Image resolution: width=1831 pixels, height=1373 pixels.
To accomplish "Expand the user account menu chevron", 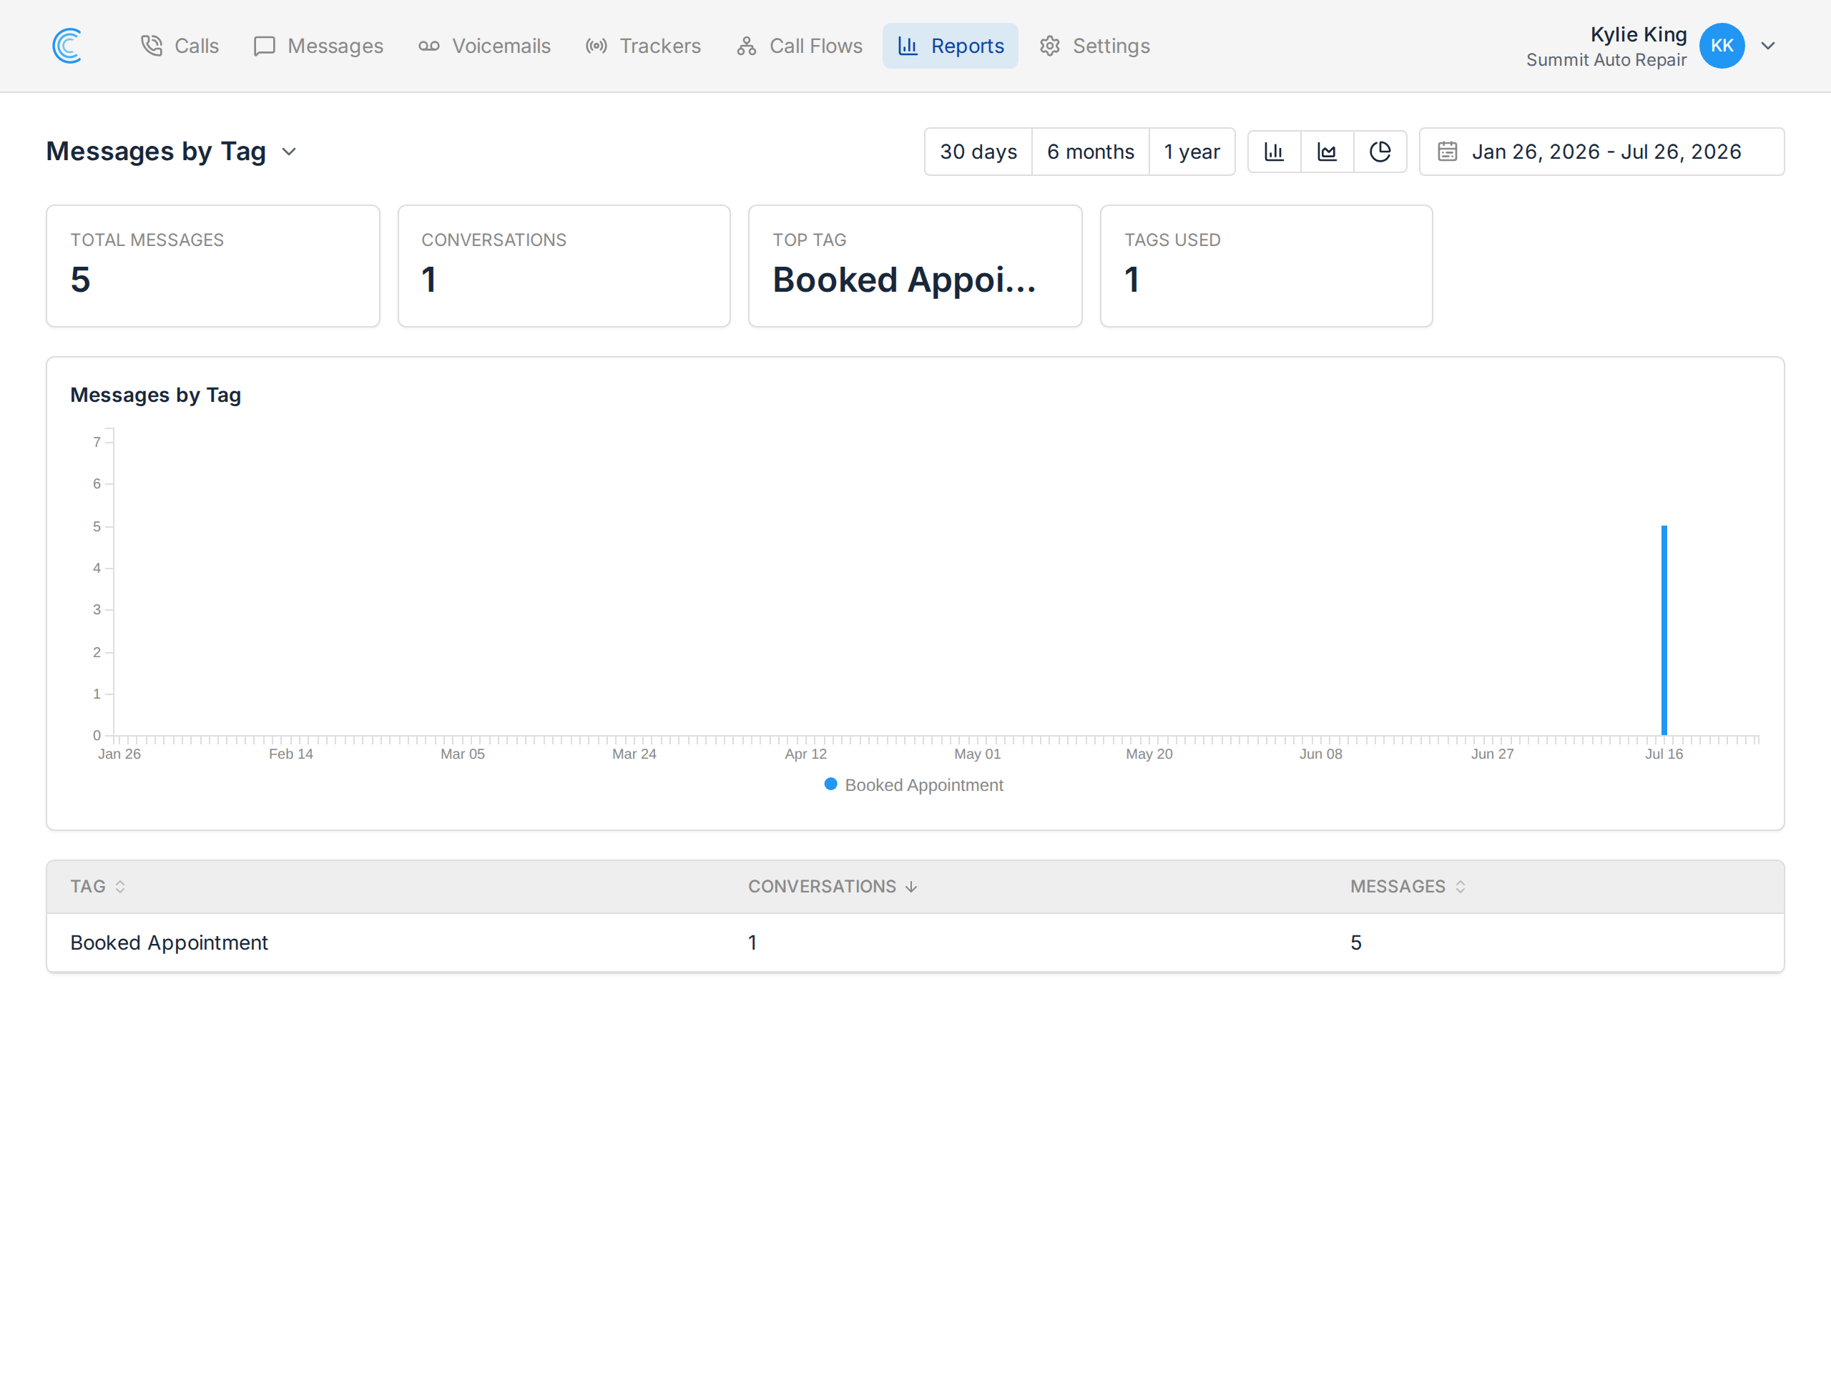I will (1768, 46).
